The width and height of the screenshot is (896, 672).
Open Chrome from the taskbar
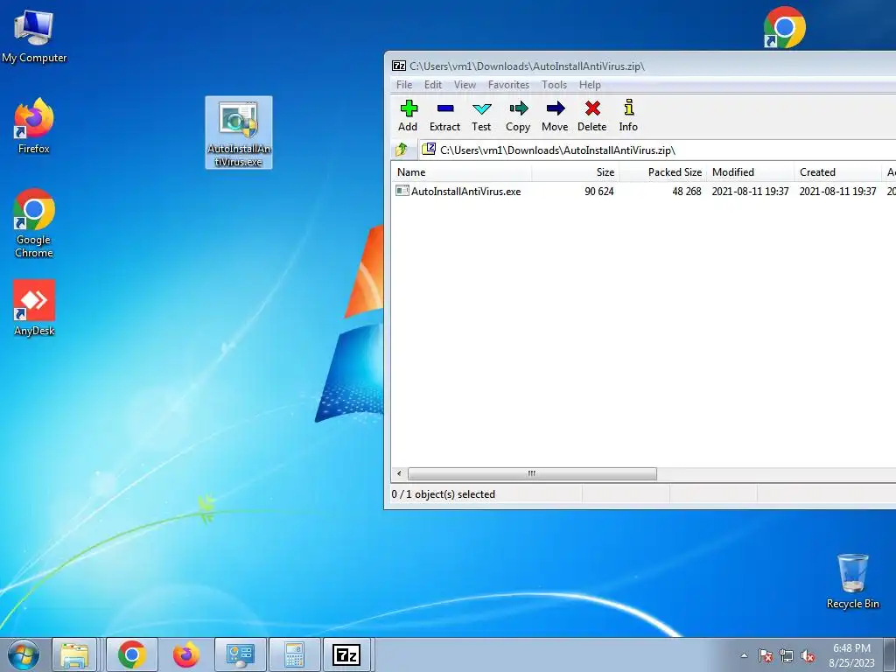click(131, 654)
